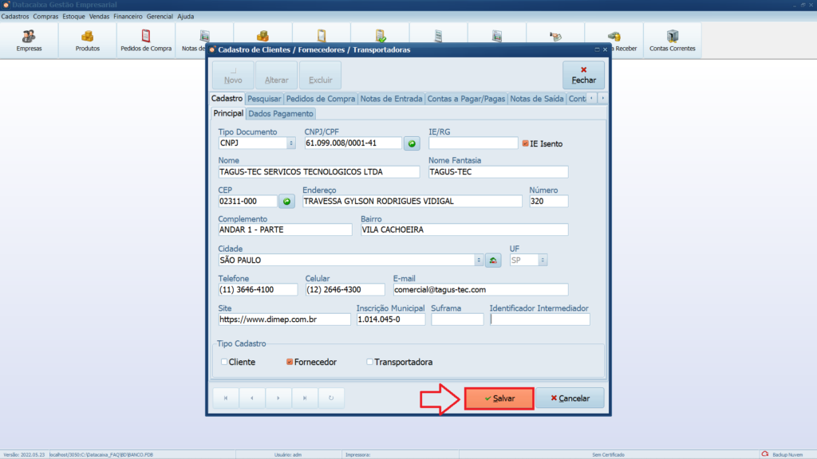The height and width of the screenshot is (459, 817).
Task: Open the Empresas toolbar icon
Action: 29,41
